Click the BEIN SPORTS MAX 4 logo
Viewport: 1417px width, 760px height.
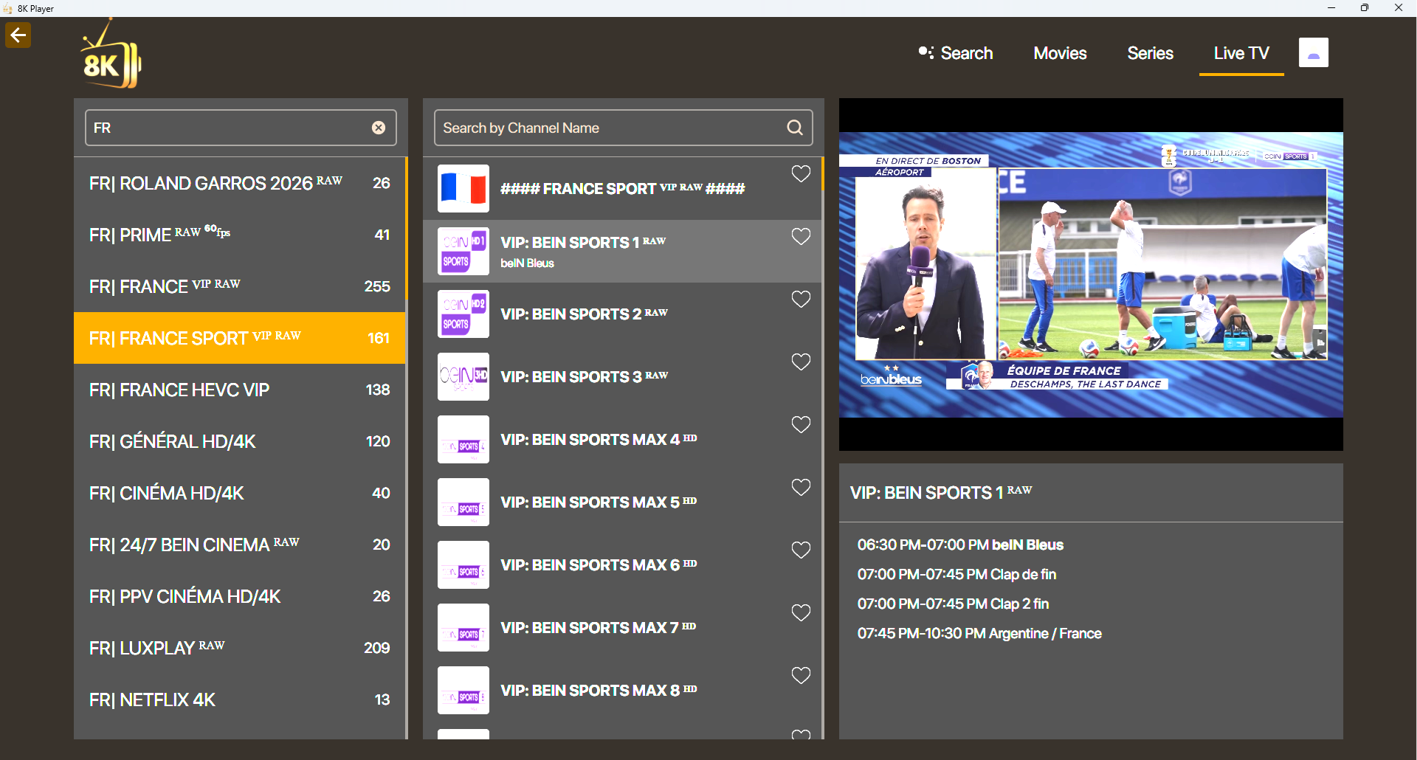[x=463, y=439]
